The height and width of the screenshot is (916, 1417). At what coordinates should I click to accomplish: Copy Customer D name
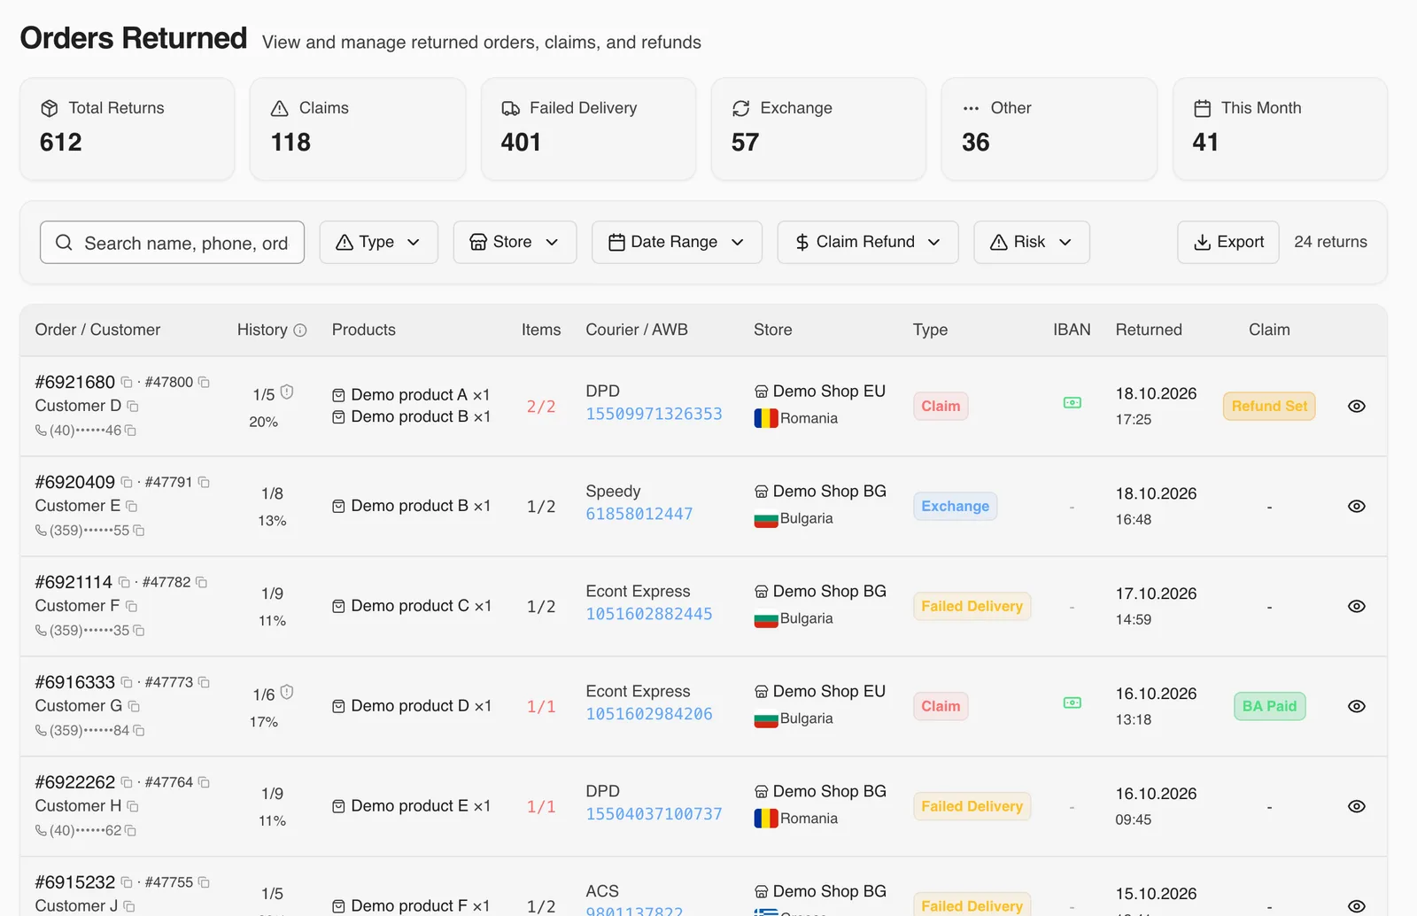tap(133, 407)
